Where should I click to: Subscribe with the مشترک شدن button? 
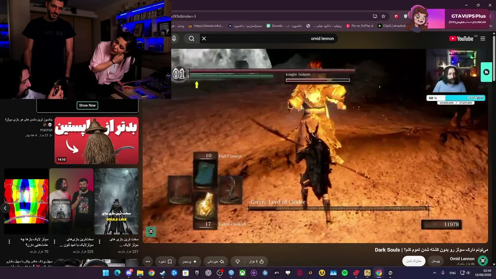point(414,261)
